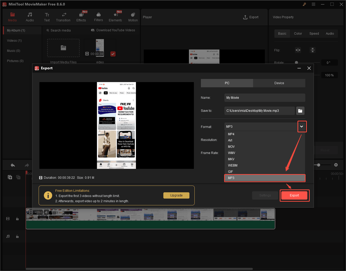Choose WMV from the format list
Image resolution: width=346 pixels, height=271 pixels.
[265, 153]
